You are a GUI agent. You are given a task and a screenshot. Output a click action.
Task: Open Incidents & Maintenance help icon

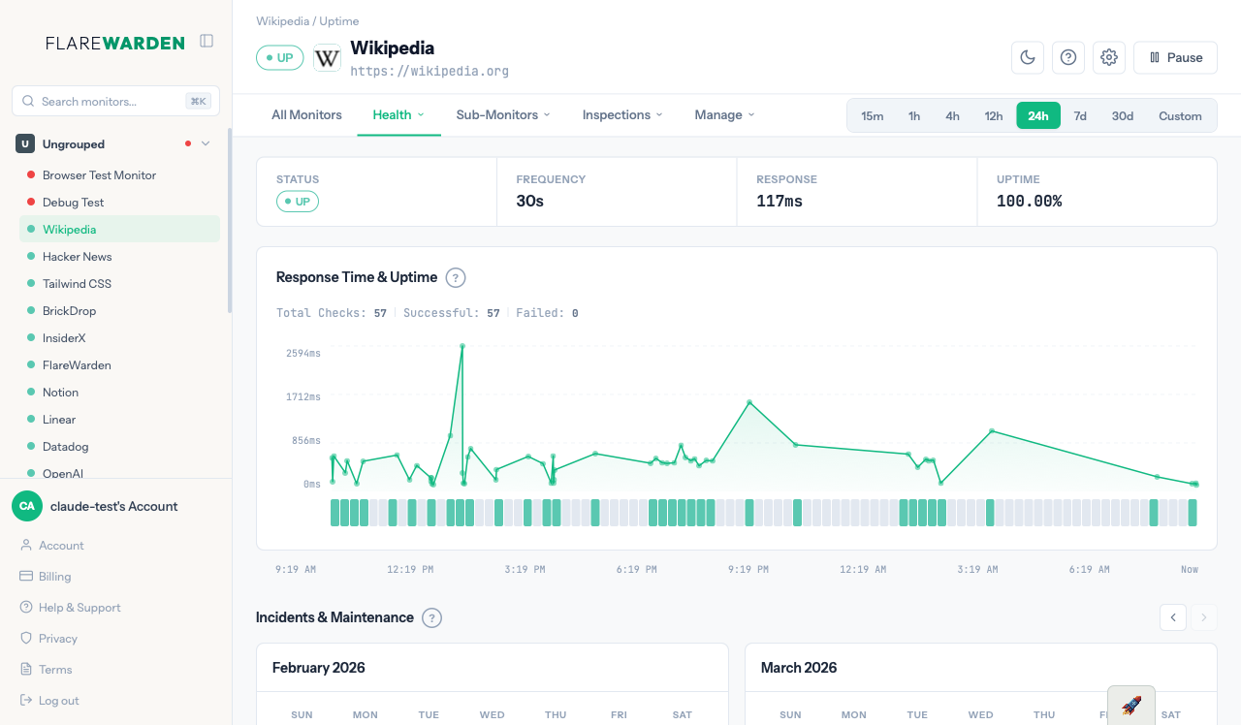(432, 617)
